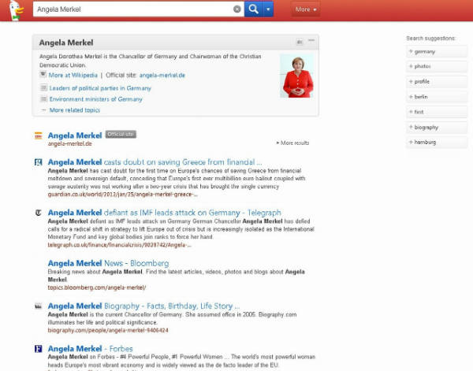
Task: Open the Angela Merkel News - Bloomberg result
Action: click(x=108, y=263)
